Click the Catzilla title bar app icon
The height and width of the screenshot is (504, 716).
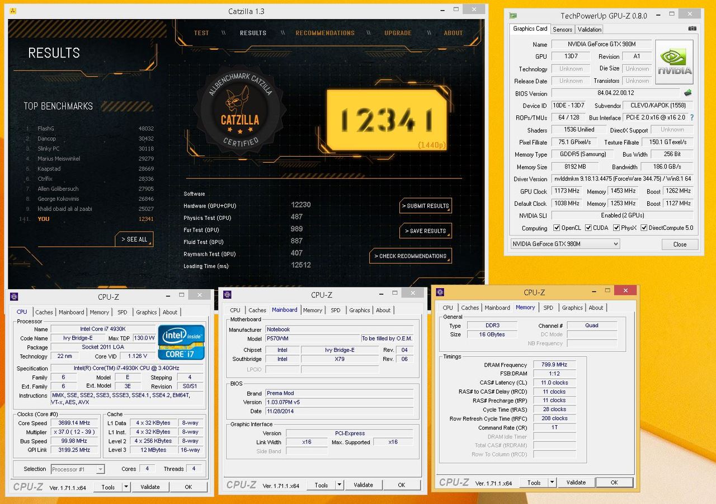click(x=13, y=11)
